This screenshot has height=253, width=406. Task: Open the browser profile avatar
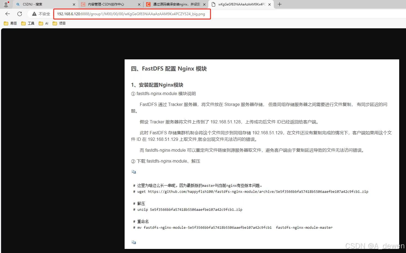click(x=6, y=4)
